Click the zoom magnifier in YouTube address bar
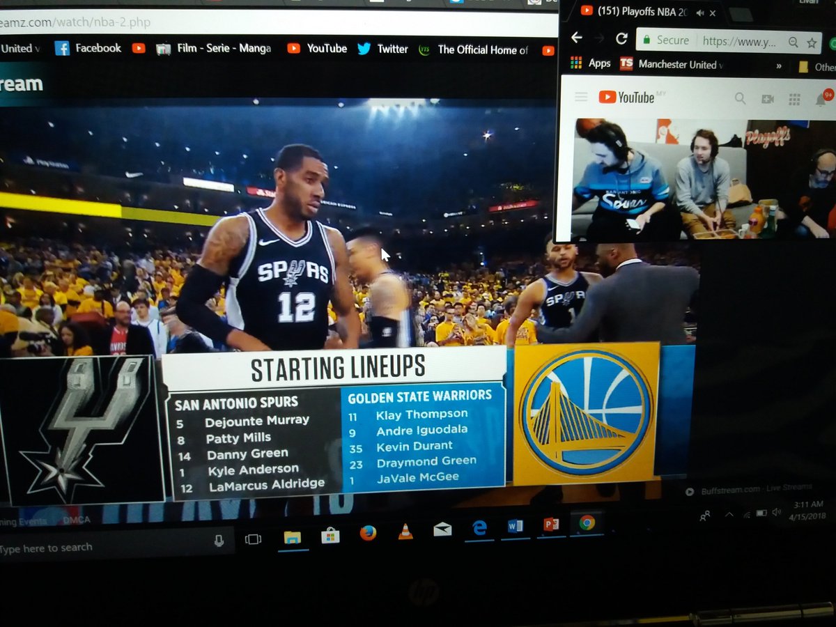The width and height of the screenshot is (836, 627). click(x=793, y=42)
